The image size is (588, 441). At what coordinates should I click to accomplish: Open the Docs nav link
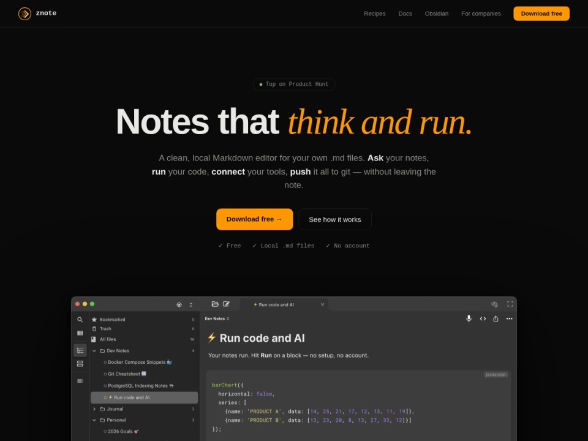pyautogui.click(x=405, y=13)
